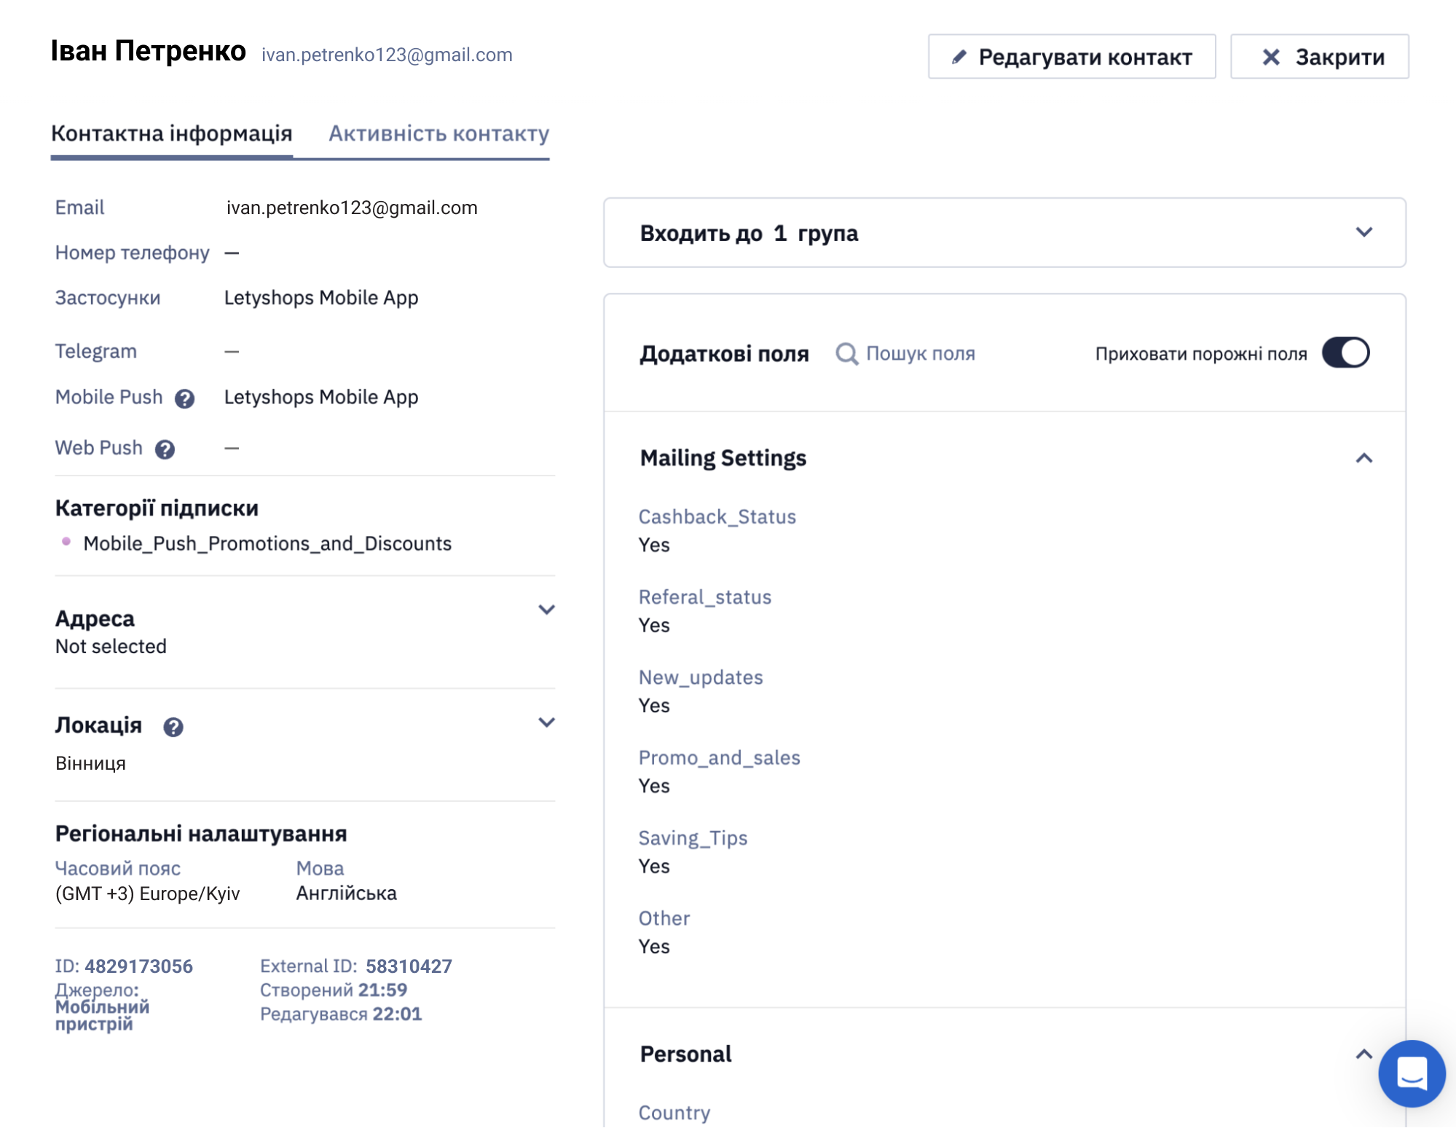Toggle Приховати порожні поля switch
This screenshot has width=1456, height=1128.
1345,353
